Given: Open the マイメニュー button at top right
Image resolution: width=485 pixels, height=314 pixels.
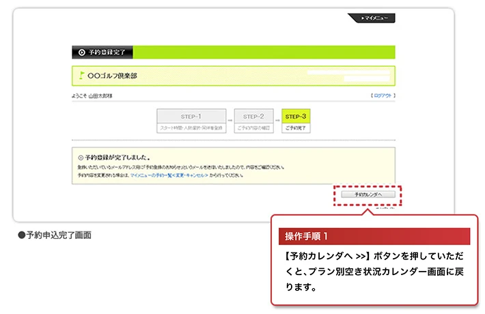Looking at the screenshot, I should point(372,18).
